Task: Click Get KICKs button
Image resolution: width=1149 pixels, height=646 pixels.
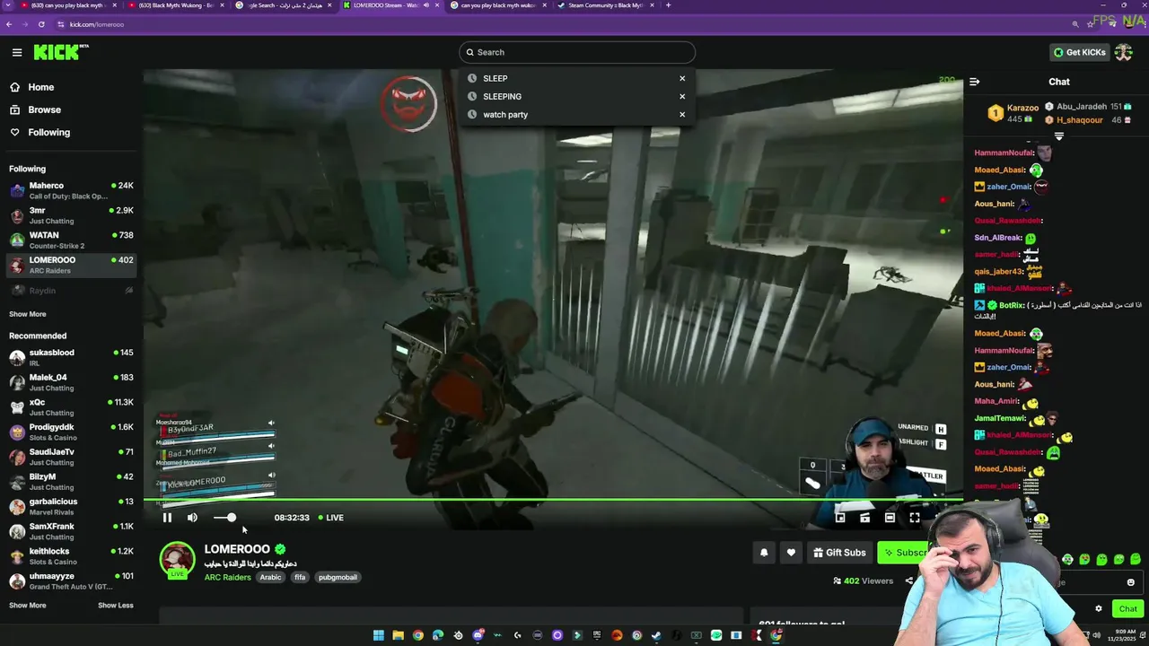Action: 1080,52
